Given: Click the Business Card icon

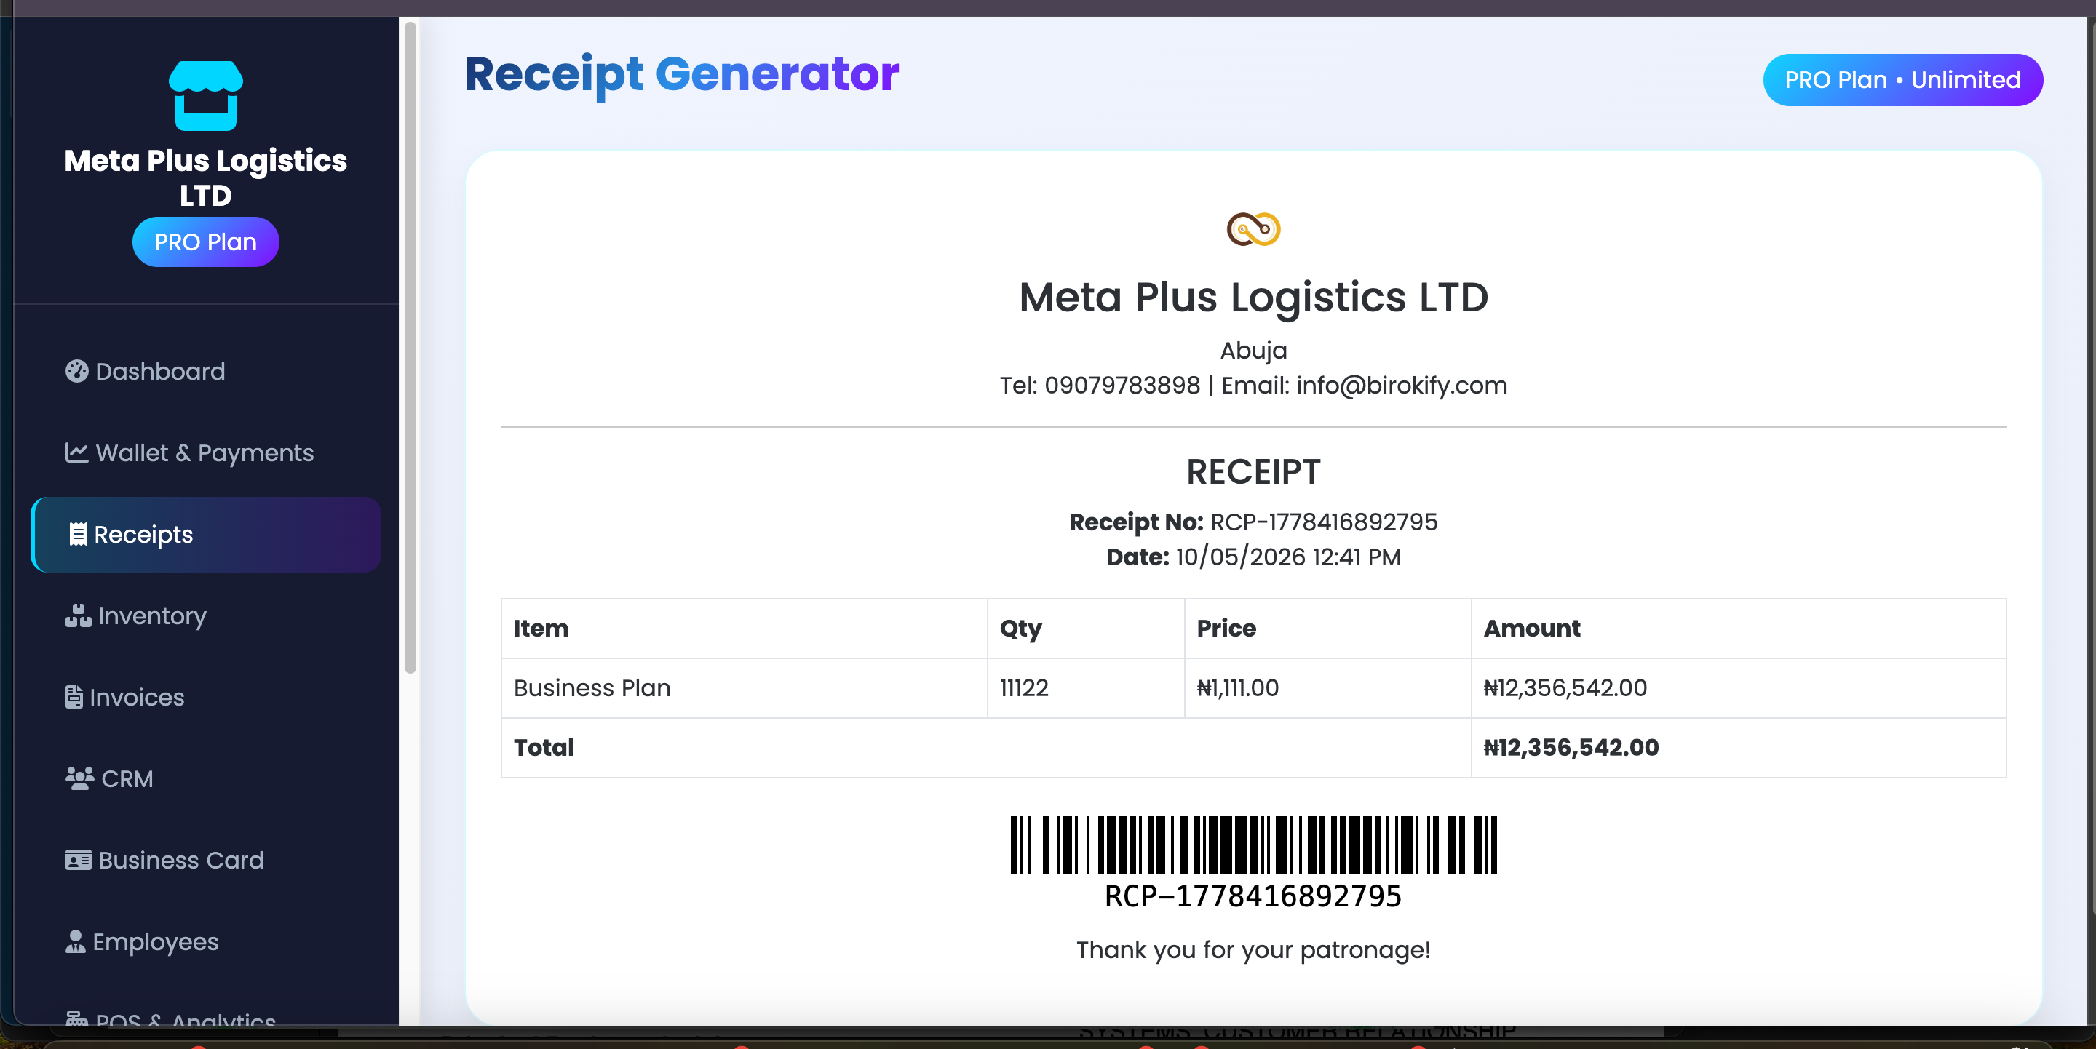Looking at the screenshot, I should click(x=78, y=860).
